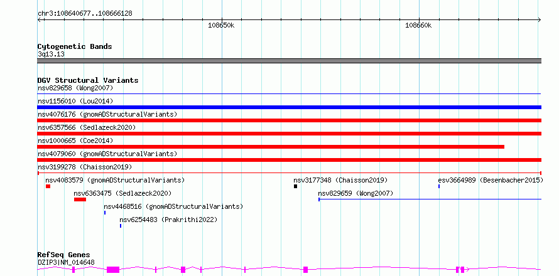Open nsv4083579 (gnomADStructuralVariants) label
The height and width of the screenshot is (276, 559).
point(115,180)
